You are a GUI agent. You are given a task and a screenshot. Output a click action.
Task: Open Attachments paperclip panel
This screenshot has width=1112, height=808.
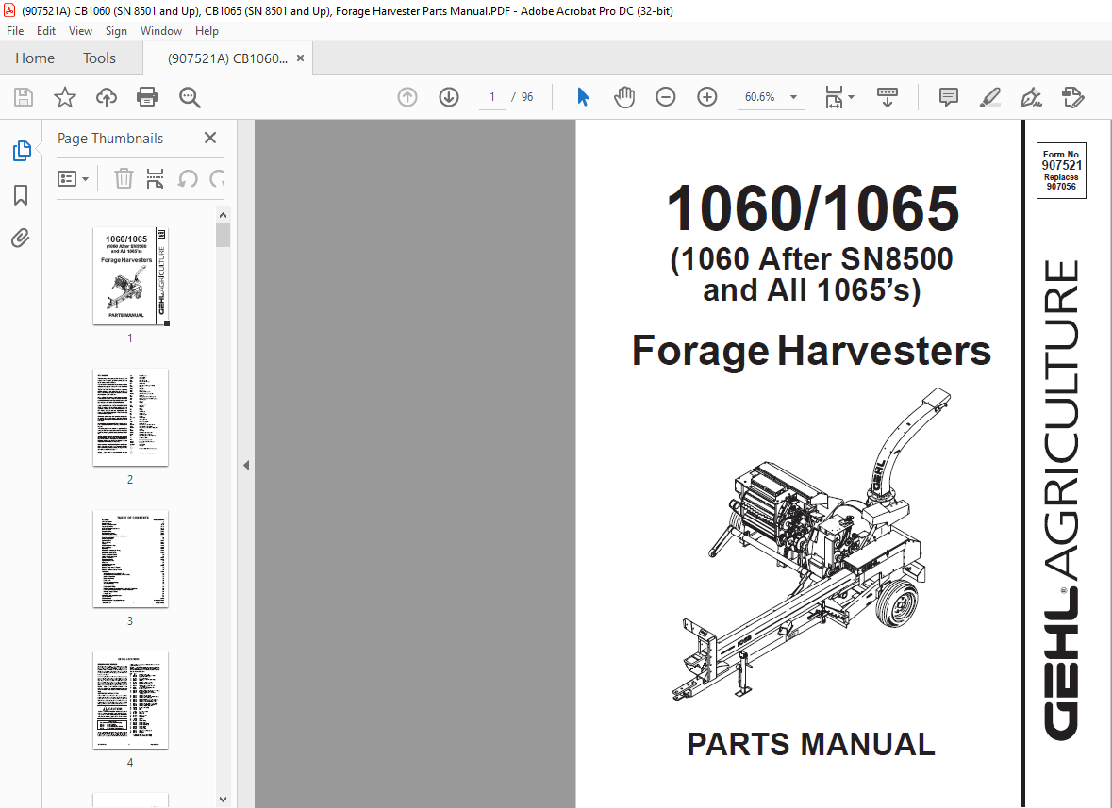pos(21,239)
